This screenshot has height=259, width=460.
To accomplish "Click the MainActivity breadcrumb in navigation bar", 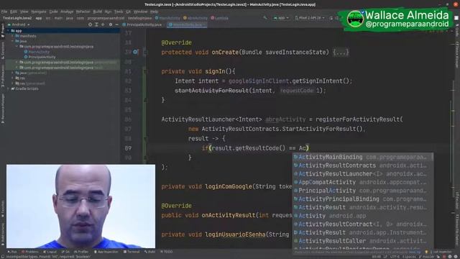I will (167, 18).
